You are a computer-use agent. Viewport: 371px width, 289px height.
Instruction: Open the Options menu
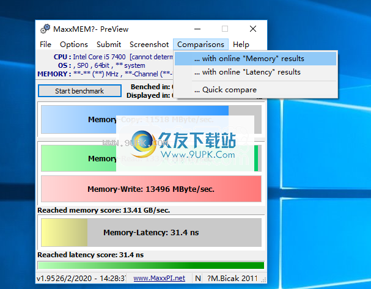point(74,45)
